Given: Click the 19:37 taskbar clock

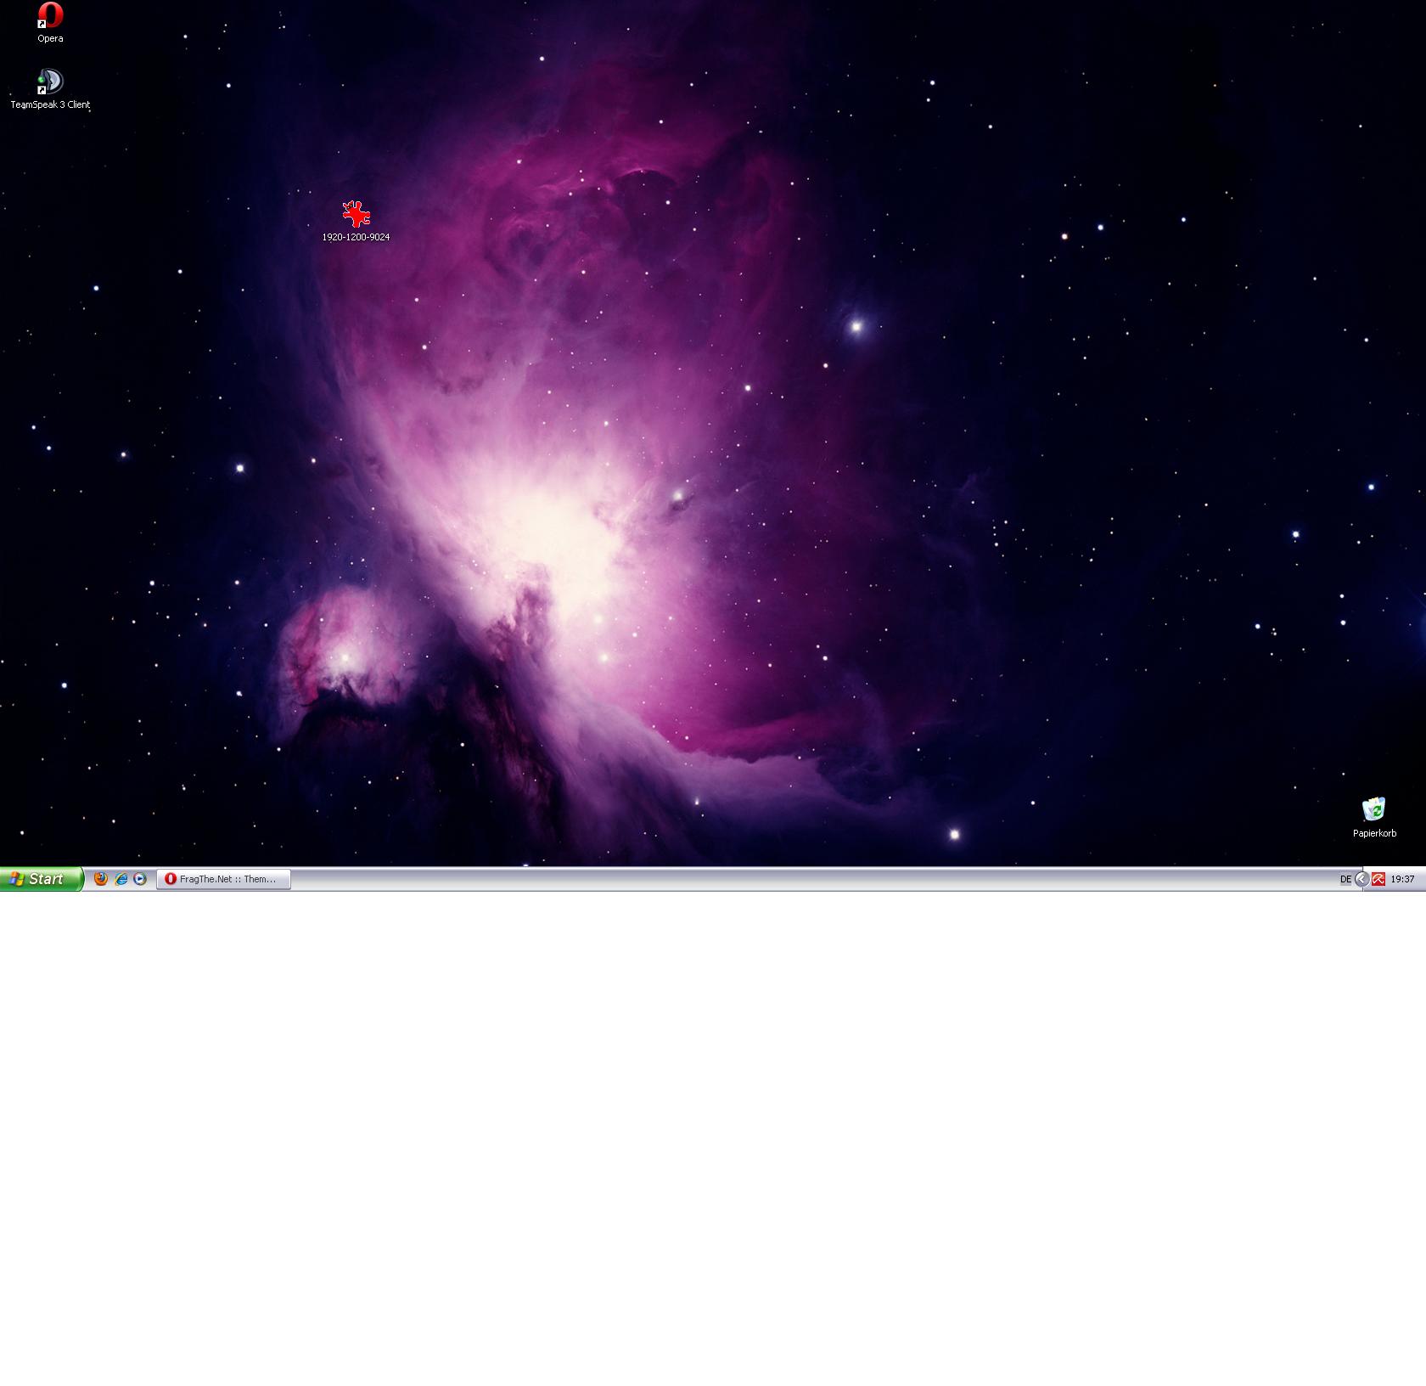Looking at the screenshot, I should pos(1402,879).
